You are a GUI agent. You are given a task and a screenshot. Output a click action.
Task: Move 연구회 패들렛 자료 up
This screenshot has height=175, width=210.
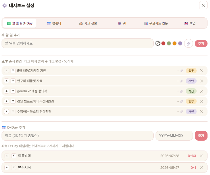7,81
